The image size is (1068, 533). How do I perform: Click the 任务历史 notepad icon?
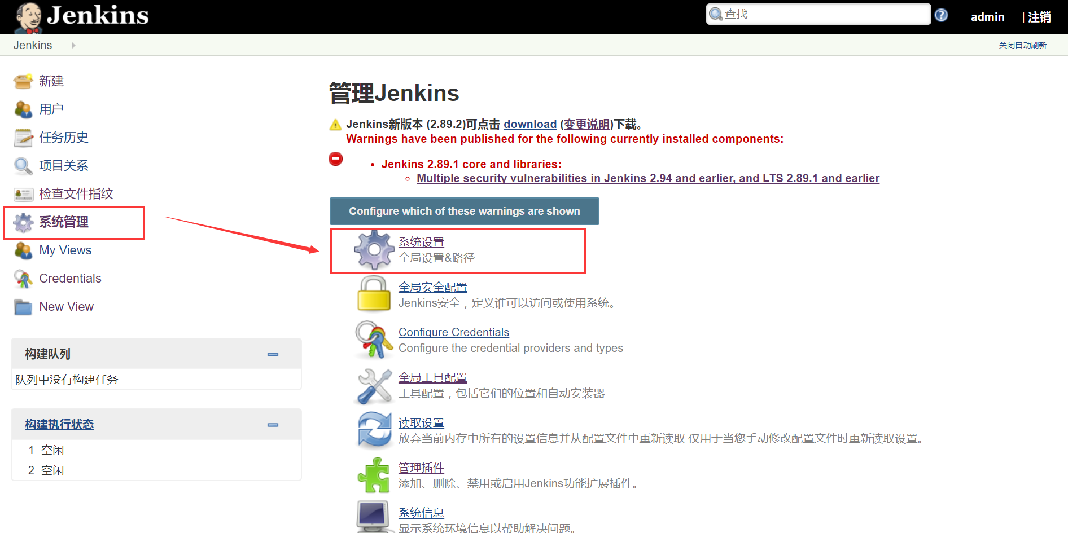click(x=23, y=138)
